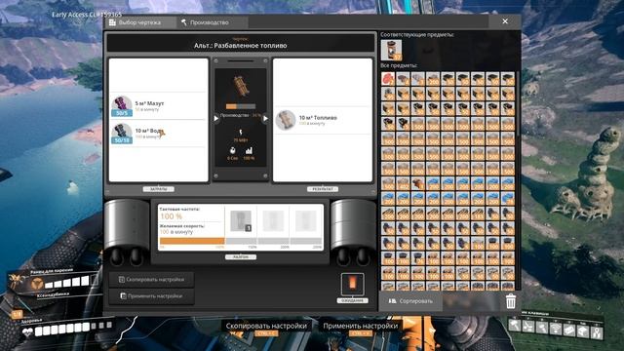Viewport: 624px width, 351px height.
Task: Click the text 10 м³ Вода
Action: pos(148,131)
